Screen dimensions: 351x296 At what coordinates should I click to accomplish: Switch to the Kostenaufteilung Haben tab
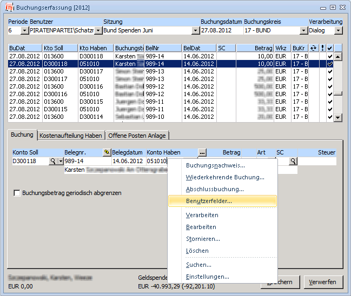tap(71, 136)
